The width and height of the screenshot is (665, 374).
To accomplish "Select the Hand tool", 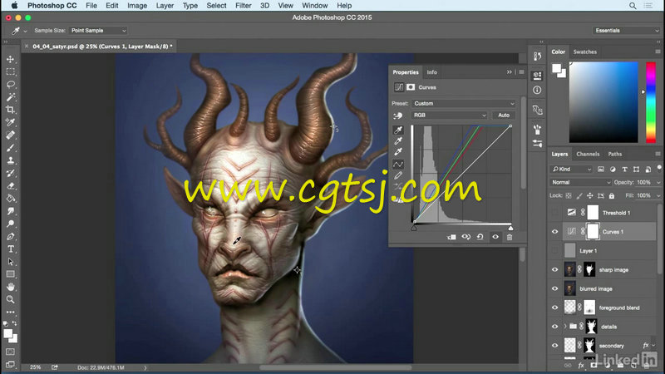I will click(11, 287).
